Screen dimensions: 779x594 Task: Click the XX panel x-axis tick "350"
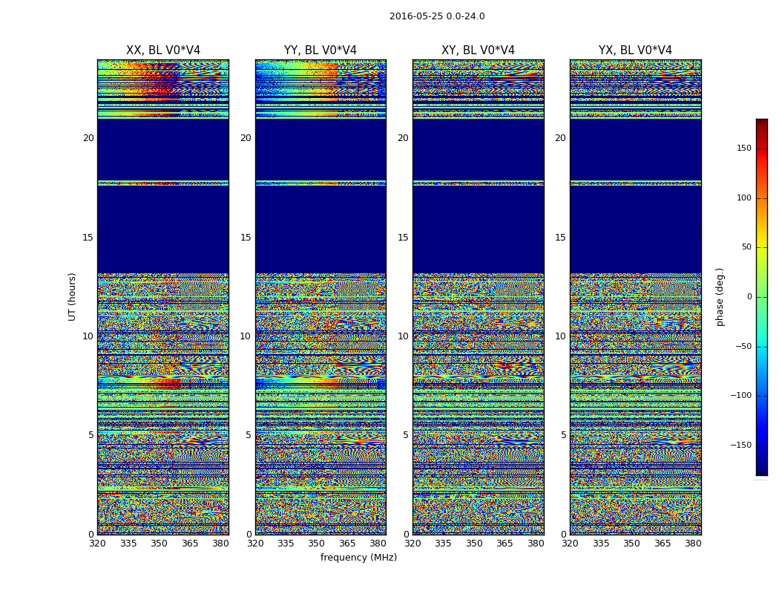pos(159,544)
